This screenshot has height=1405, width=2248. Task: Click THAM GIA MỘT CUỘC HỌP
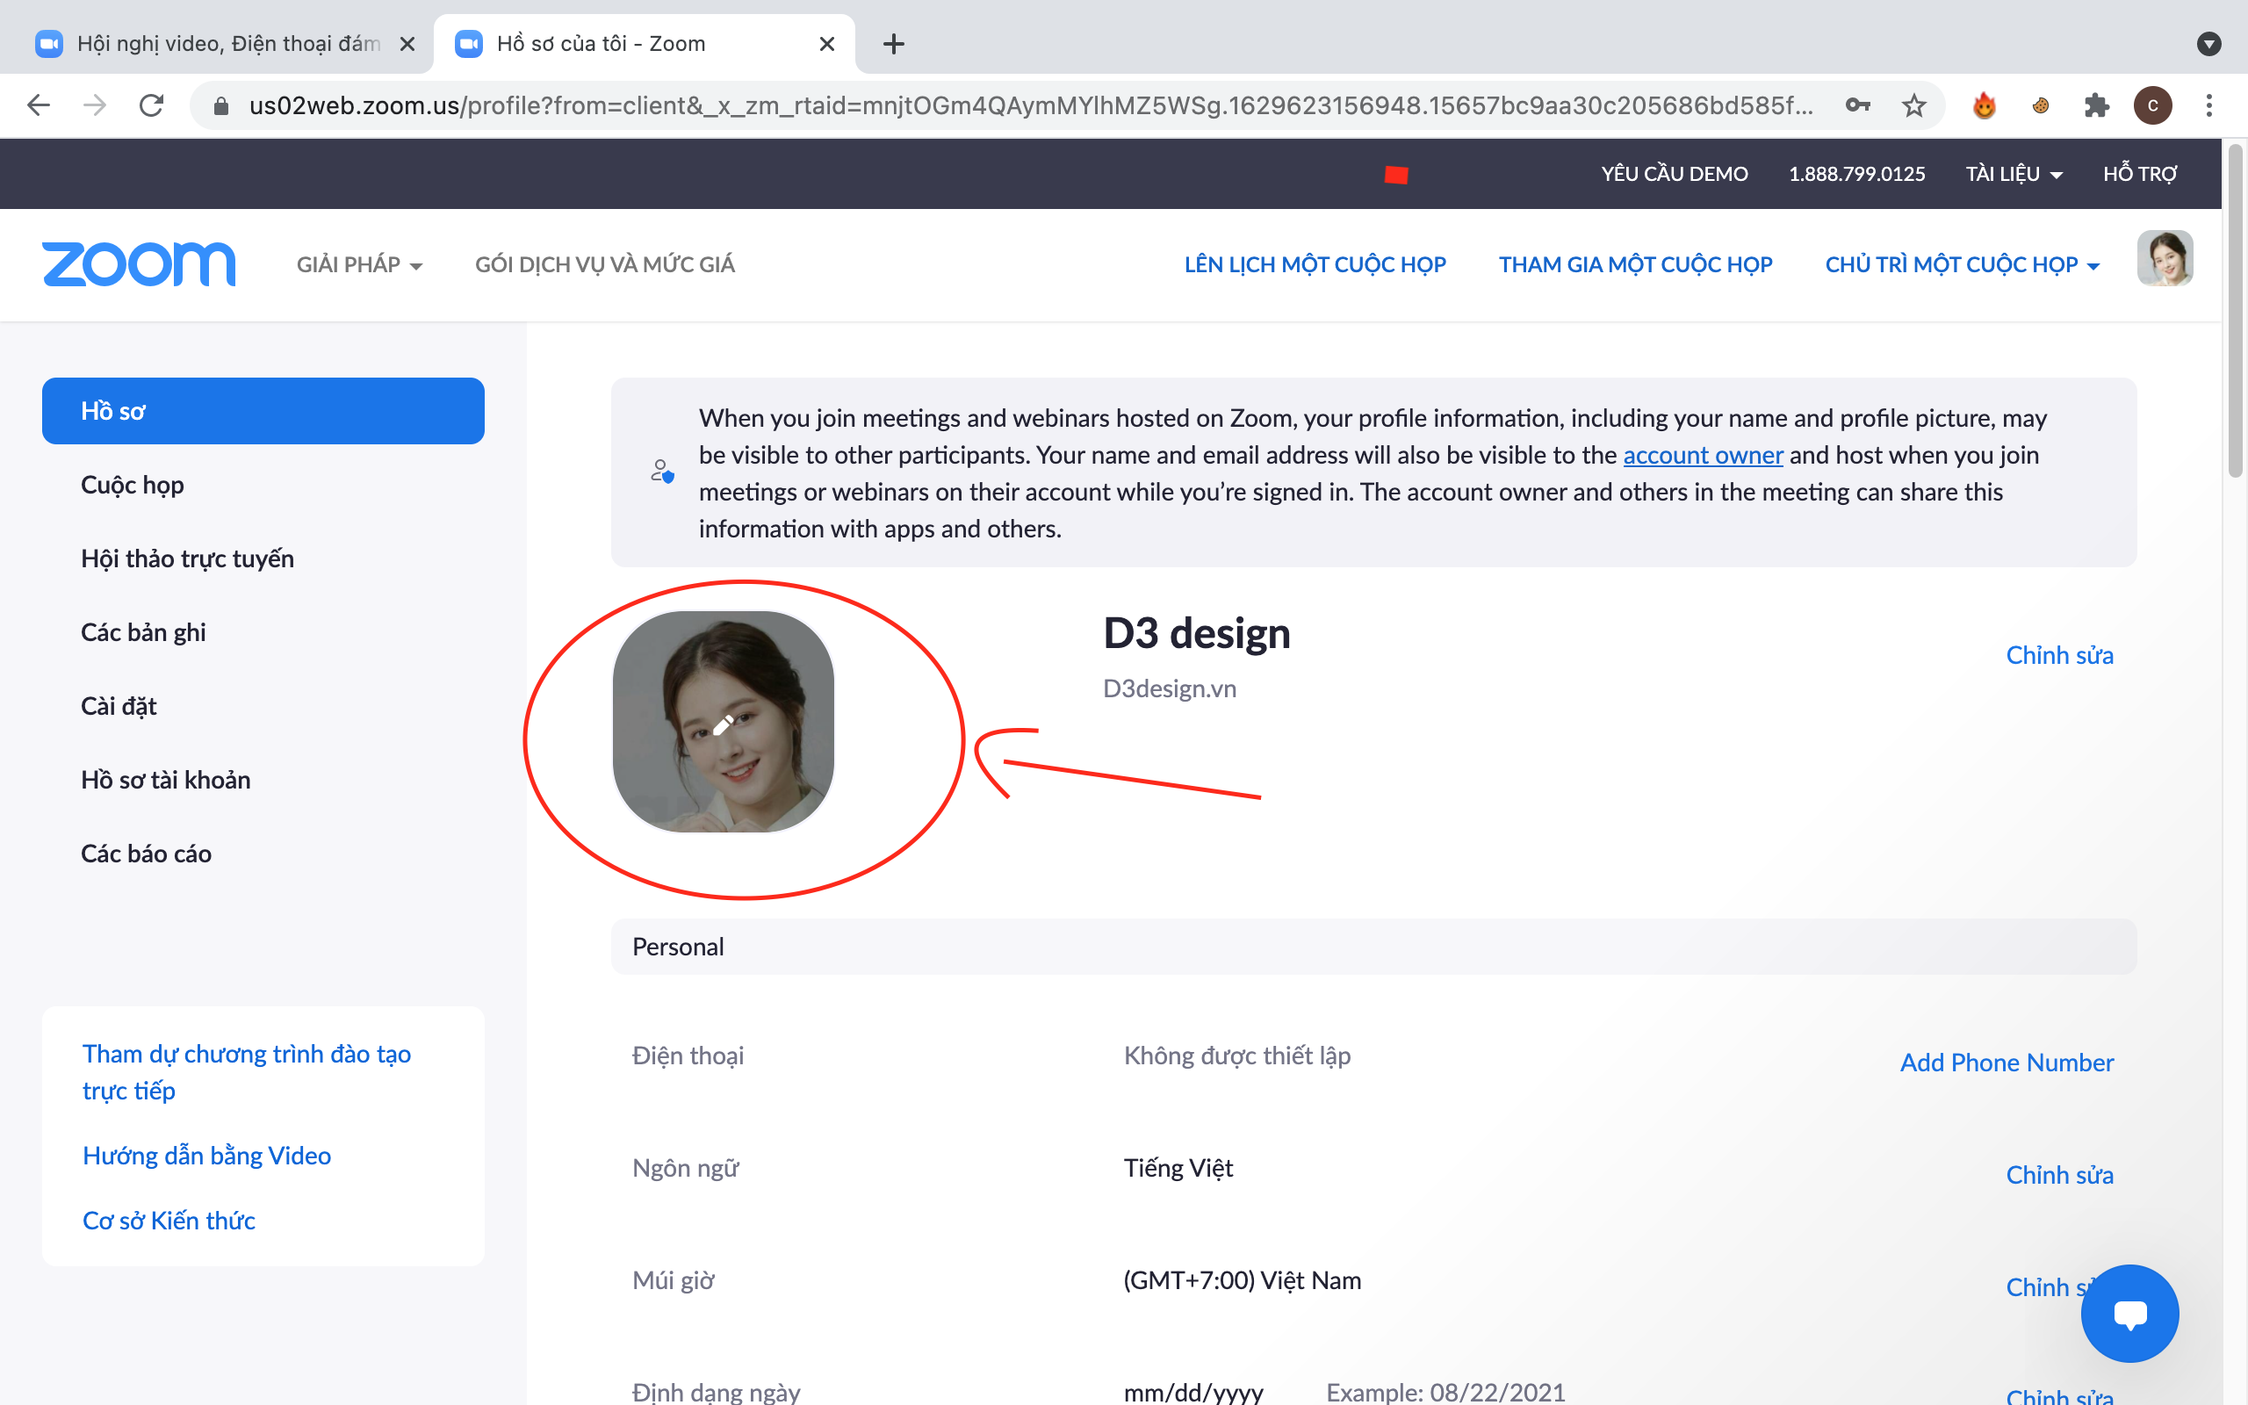[x=1635, y=265]
